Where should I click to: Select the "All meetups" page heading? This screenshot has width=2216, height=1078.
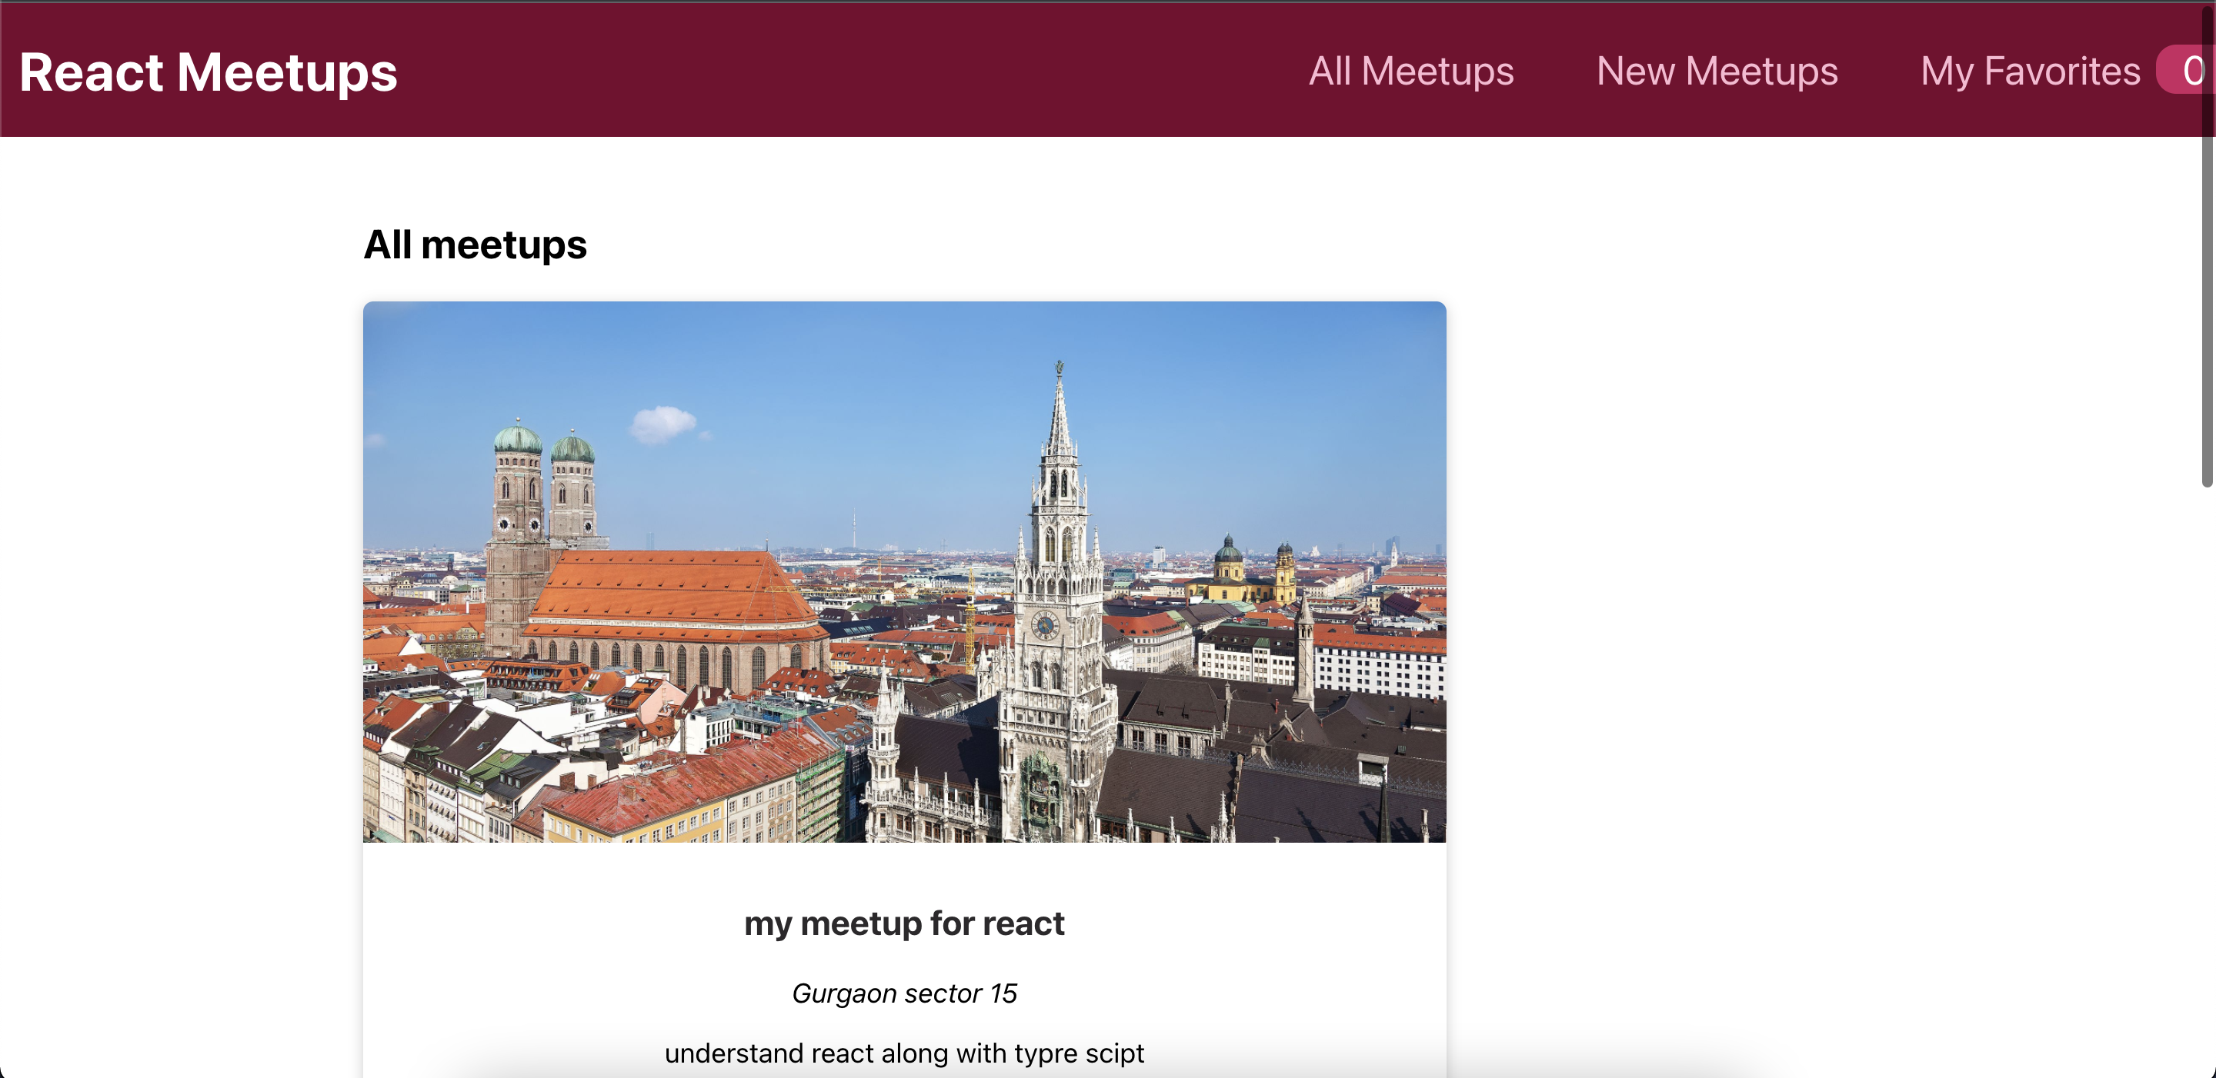coord(475,245)
